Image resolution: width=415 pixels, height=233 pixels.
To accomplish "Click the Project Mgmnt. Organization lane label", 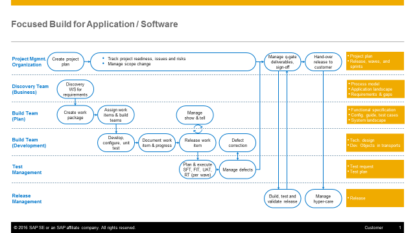I will point(29,62).
